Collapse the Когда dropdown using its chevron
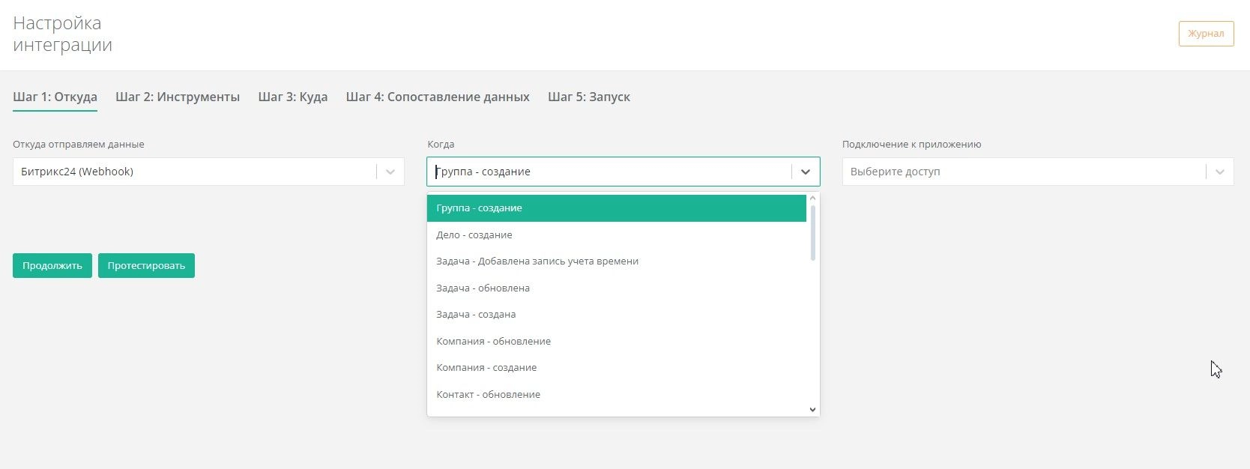 click(x=805, y=172)
